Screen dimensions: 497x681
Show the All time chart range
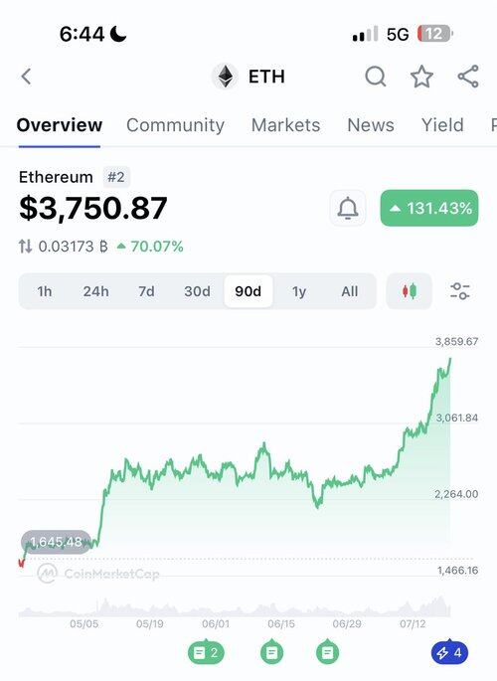(350, 291)
